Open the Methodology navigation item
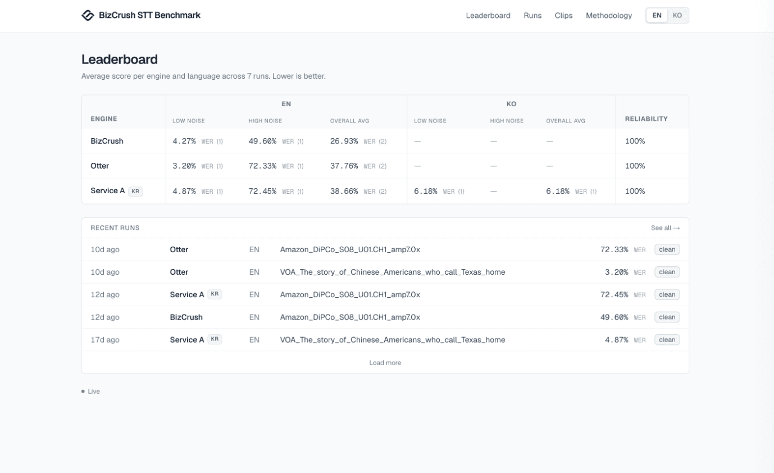This screenshot has width=774, height=473. point(609,16)
